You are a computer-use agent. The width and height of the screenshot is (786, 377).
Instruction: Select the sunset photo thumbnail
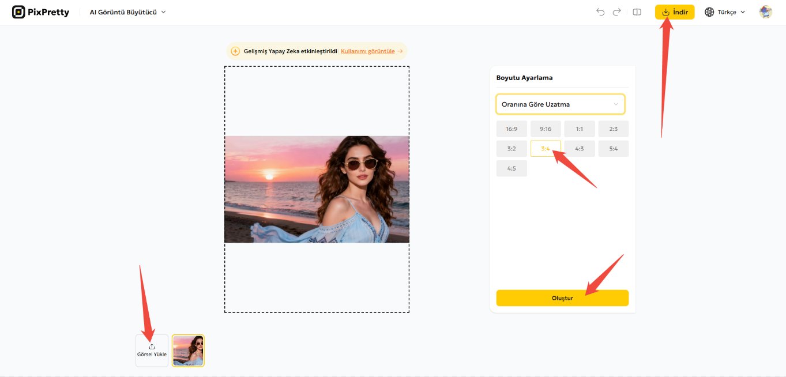[188, 350]
